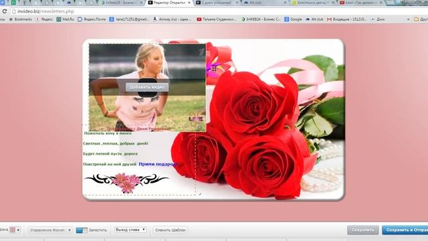Open the background color swatch picker
428x241 pixels.
click(15, 230)
